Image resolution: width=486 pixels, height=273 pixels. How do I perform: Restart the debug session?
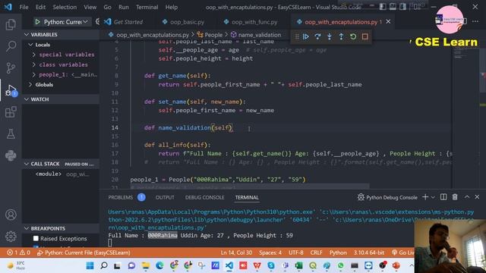point(353,36)
